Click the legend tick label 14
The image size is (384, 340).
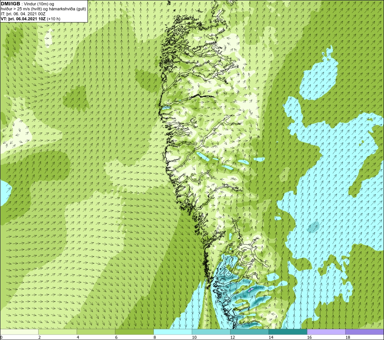(271, 337)
